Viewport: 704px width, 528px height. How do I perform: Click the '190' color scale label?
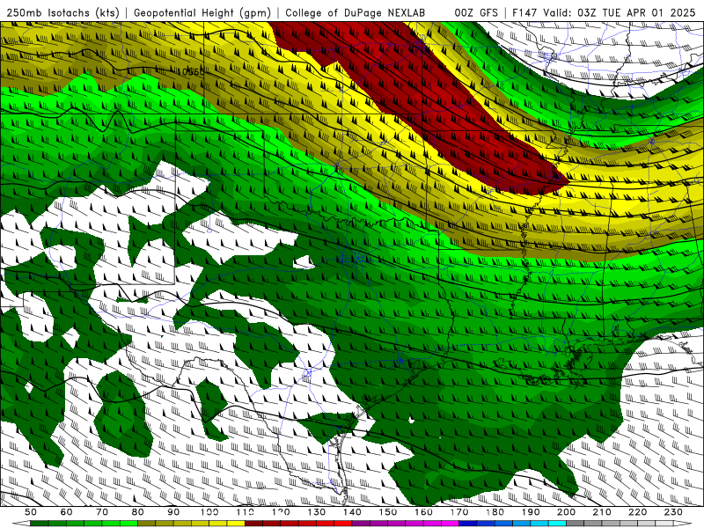tap(531, 512)
